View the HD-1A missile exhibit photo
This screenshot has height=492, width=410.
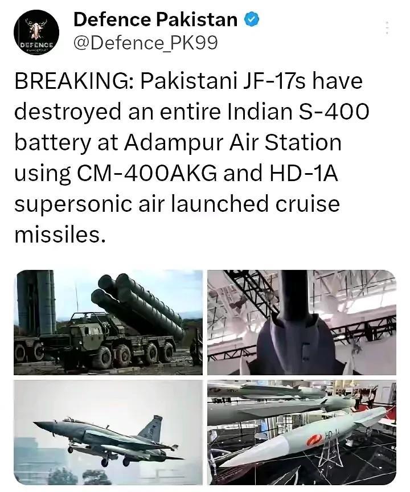(x=302, y=432)
